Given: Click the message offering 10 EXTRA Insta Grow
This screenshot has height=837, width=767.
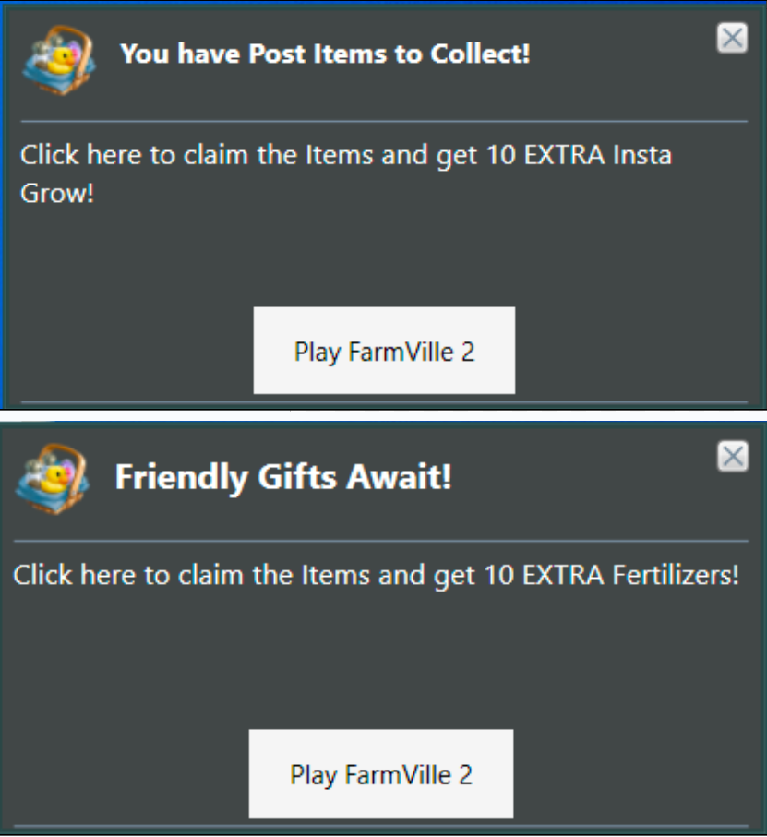Looking at the screenshot, I should pyautogui.click(x=346, y=173).
